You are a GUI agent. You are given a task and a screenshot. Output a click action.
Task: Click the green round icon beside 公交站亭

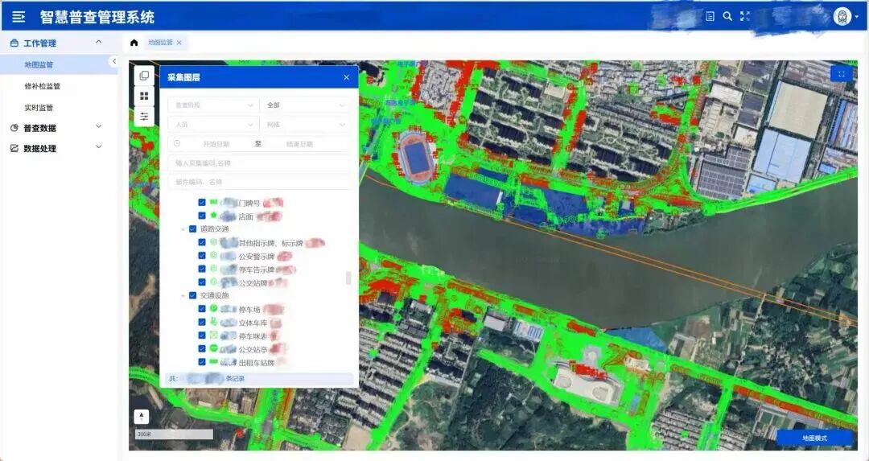(213, 348)
